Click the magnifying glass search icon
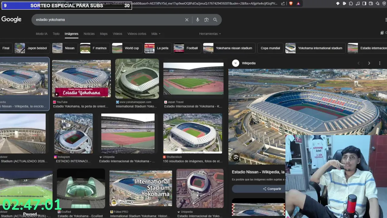Screen dimensions: 387x218 coord(215,20)
